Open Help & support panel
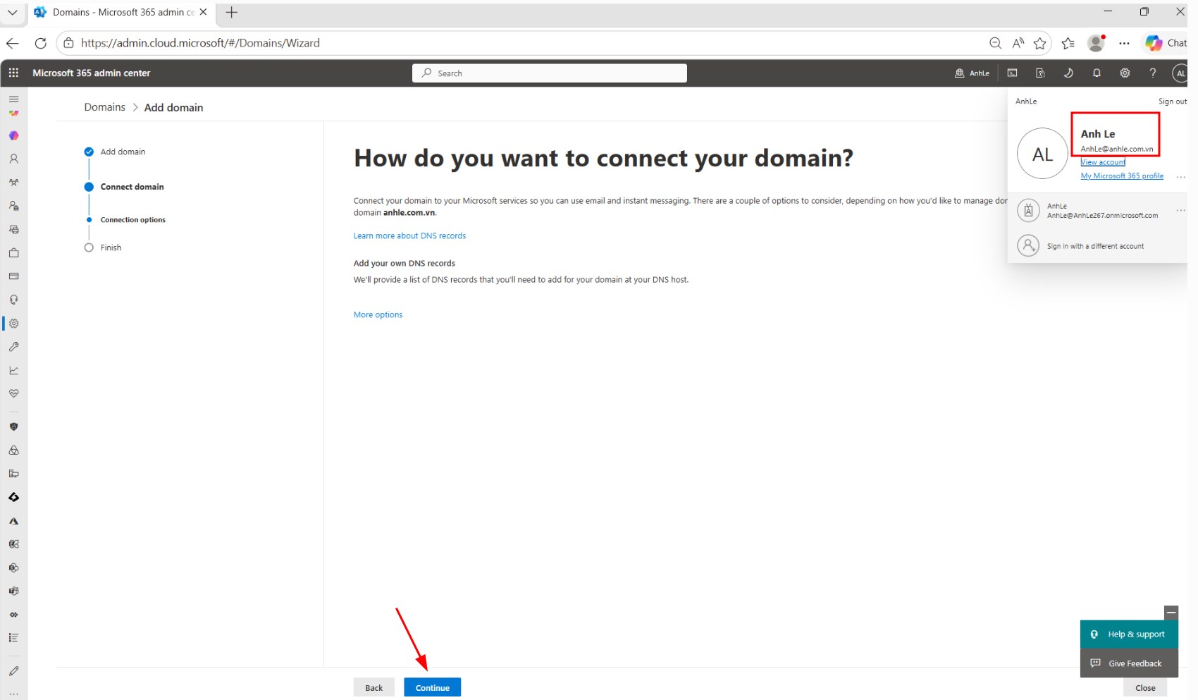 (x=1129, y=634)
